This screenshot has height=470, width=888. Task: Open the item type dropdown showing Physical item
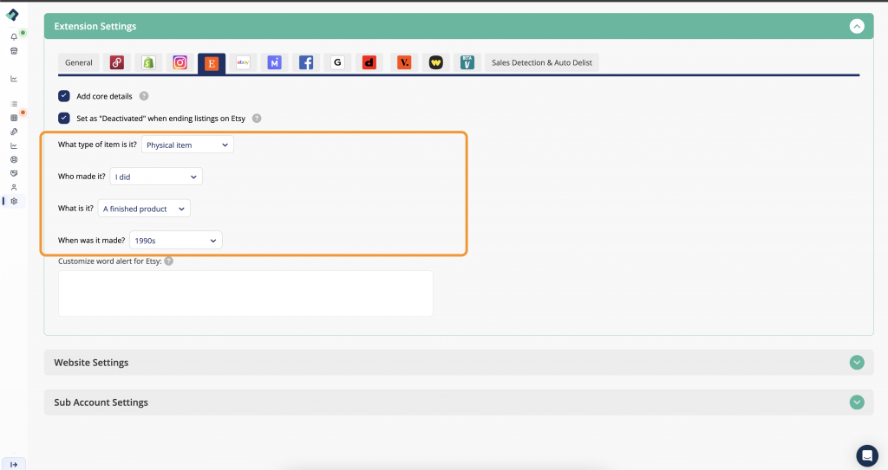coord(187,145)
